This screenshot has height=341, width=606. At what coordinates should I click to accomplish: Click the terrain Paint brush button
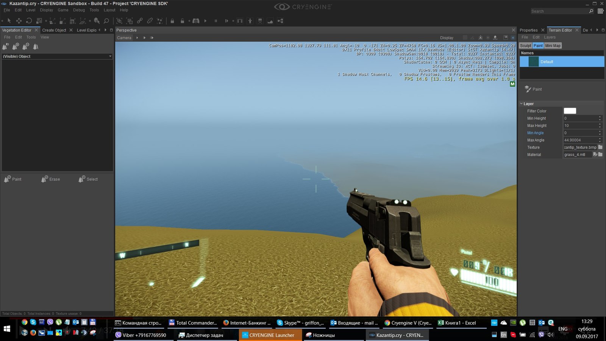pos(533,89)
